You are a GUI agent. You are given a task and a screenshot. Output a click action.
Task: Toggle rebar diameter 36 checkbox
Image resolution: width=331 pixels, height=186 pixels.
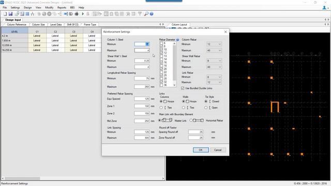(161, 85)
